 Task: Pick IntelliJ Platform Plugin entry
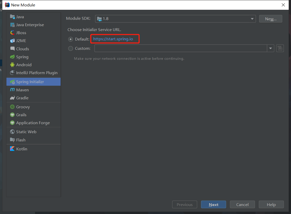pyautogui.click(x=33, y=73)
